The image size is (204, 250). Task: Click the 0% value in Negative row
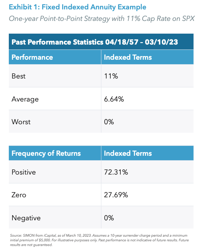(x=109, y=218)
